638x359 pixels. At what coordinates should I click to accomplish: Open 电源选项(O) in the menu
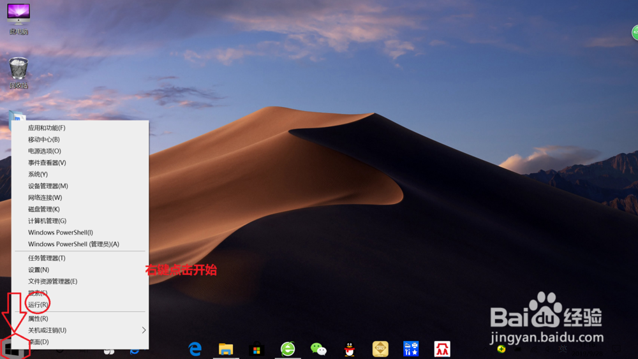pos(80,151)
